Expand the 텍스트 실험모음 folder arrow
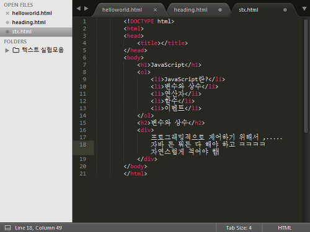 point(7,50)
